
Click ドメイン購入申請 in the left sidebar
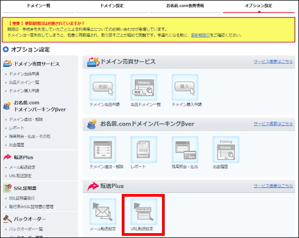pos(24,91)
